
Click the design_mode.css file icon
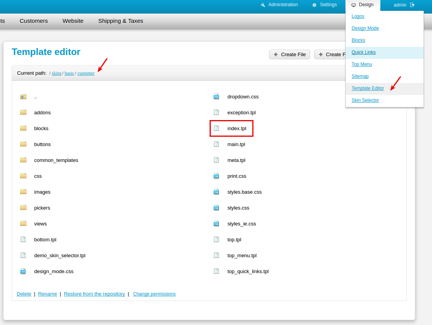point(23,271)
